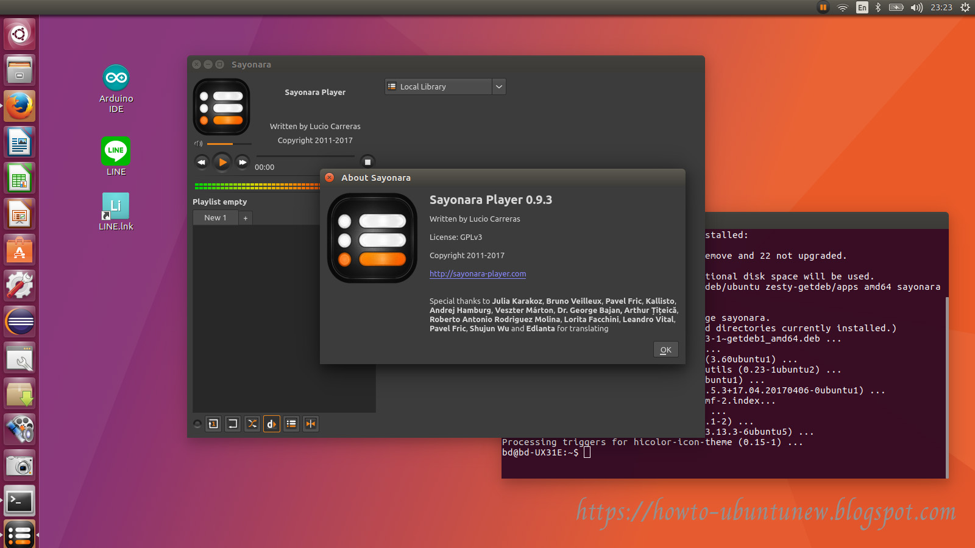
Task: Toggle Repeat One playlist mode
Action: point(213,424)
